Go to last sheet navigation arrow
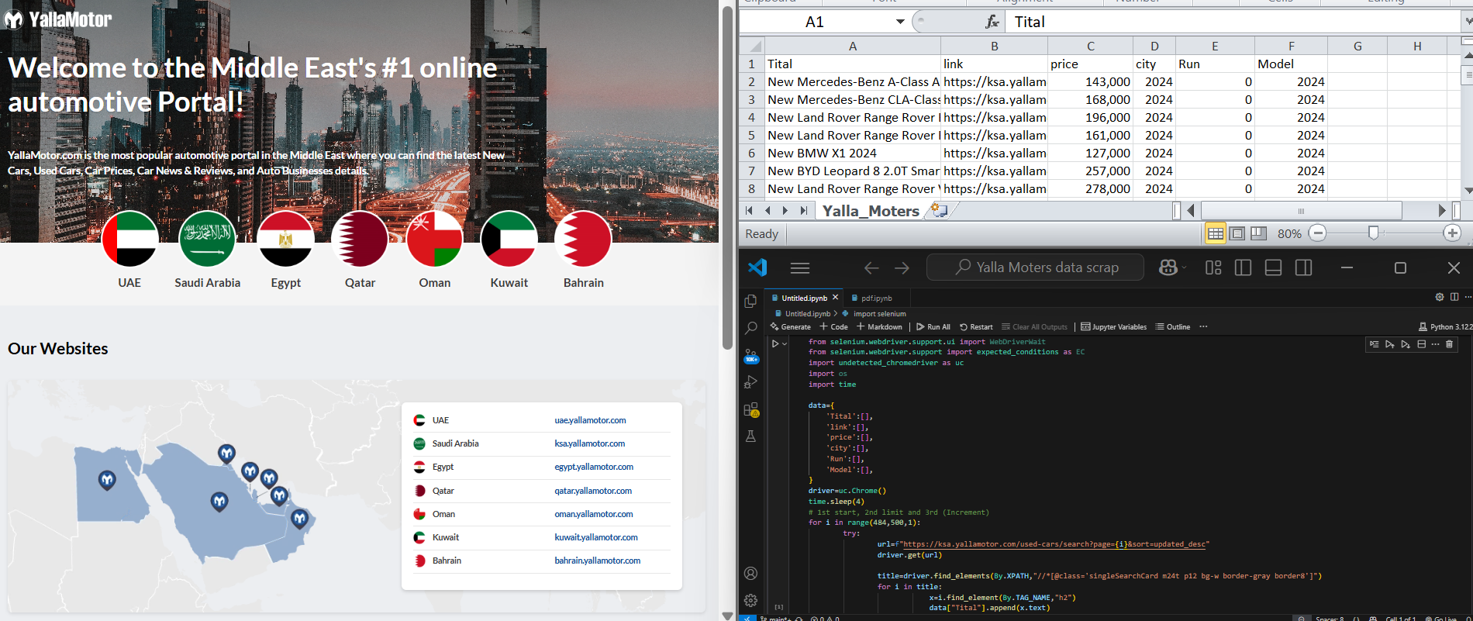1473x621 pixels. click(804, 210)
